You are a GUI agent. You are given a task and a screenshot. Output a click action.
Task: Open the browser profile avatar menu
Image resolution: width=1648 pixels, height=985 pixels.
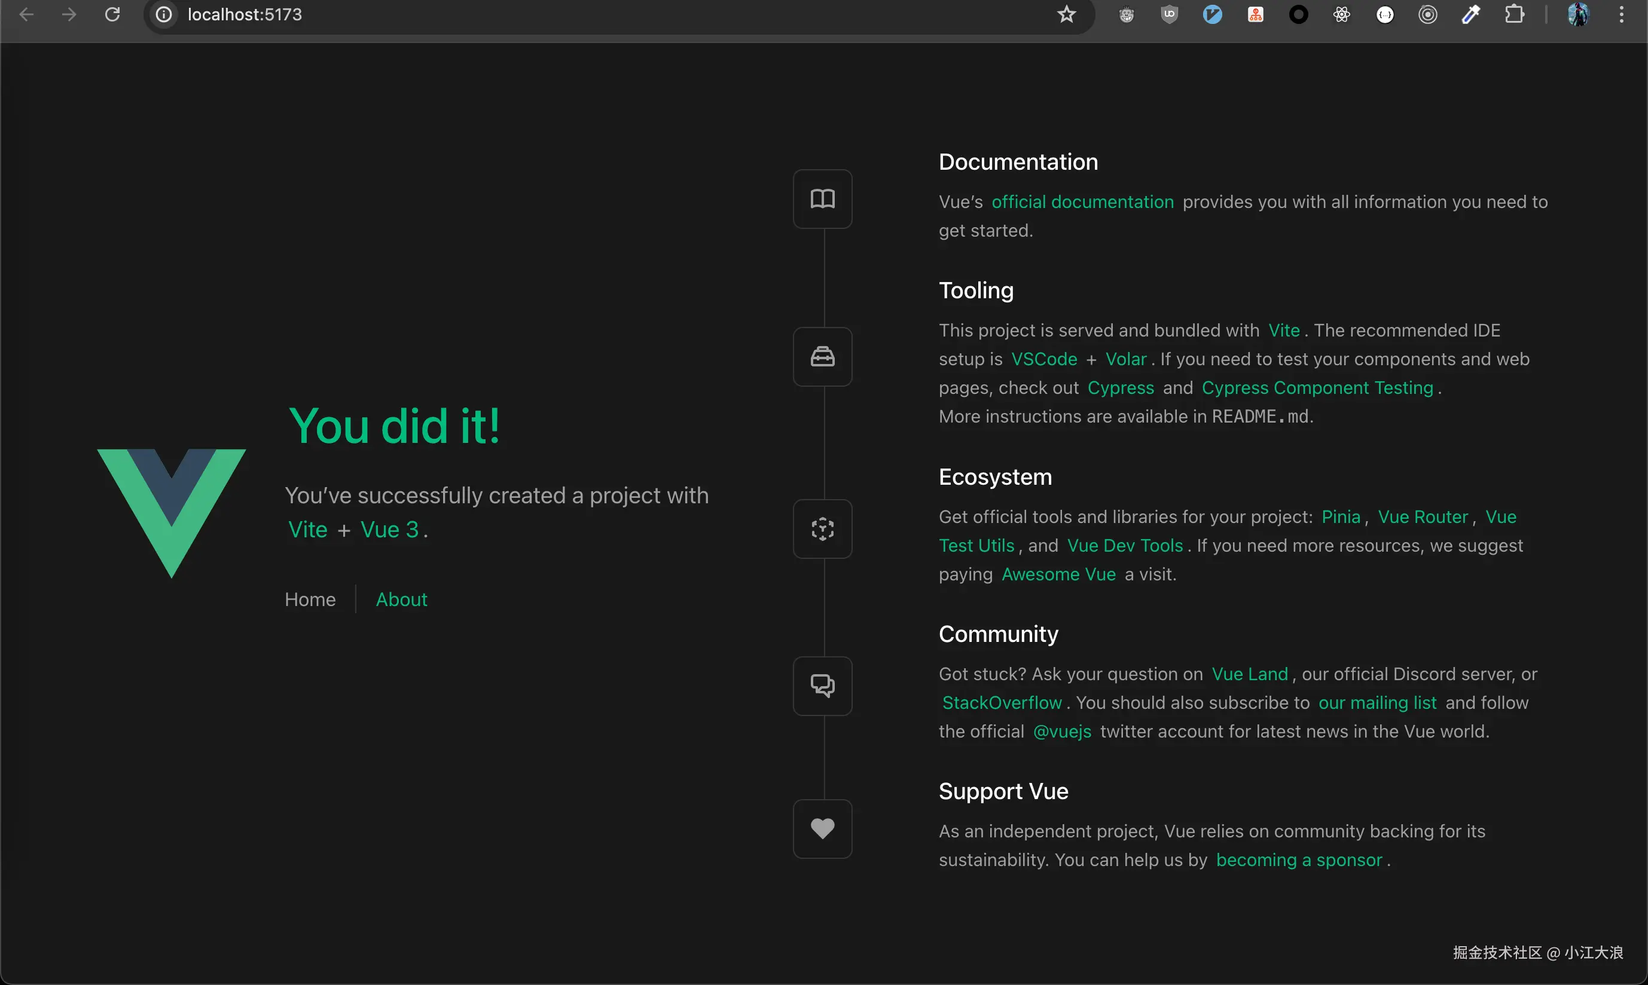pyautogui.click(x=1578, y=14)
